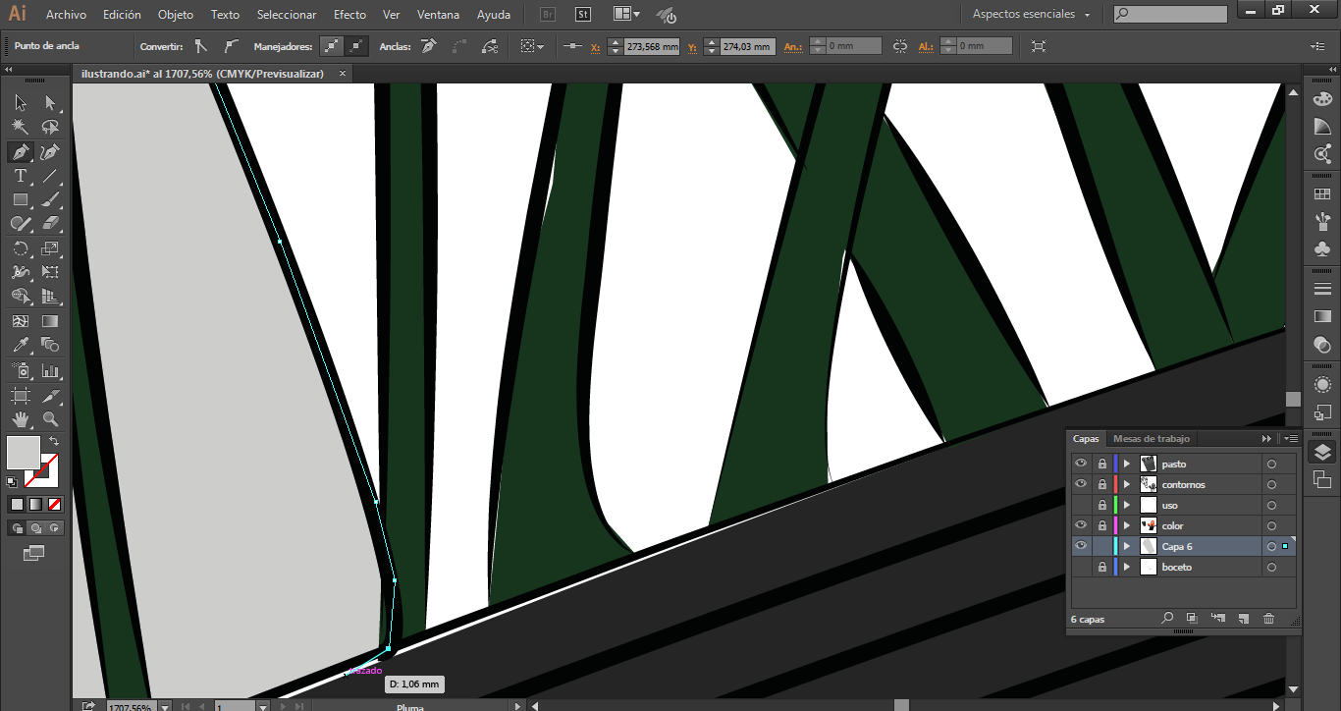
Task: Open the Color palette panel in the dock
Action: pos(1322,99)
